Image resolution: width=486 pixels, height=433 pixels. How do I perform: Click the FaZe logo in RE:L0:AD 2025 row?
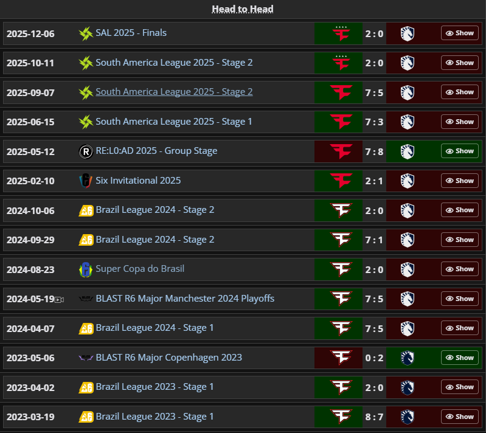click(x=341, y=151)
